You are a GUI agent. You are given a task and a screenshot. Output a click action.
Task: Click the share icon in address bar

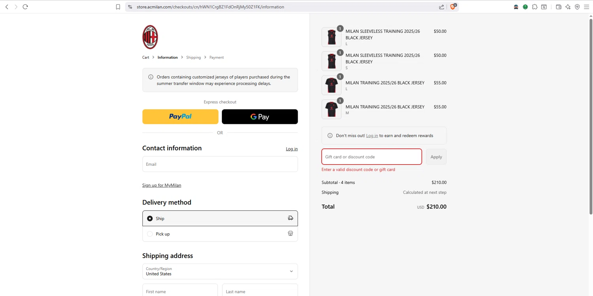[x=442, y=7]
